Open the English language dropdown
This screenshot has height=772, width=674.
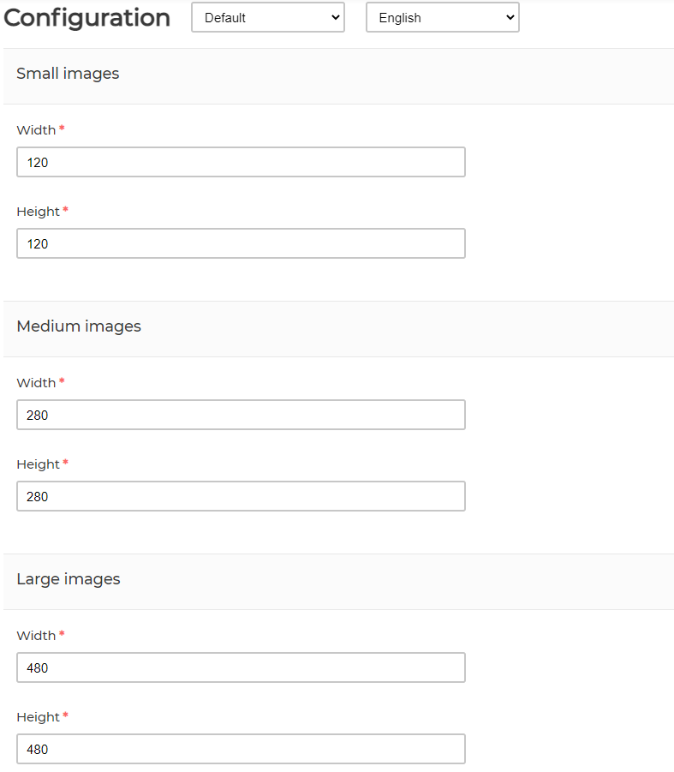coord(442,17)
